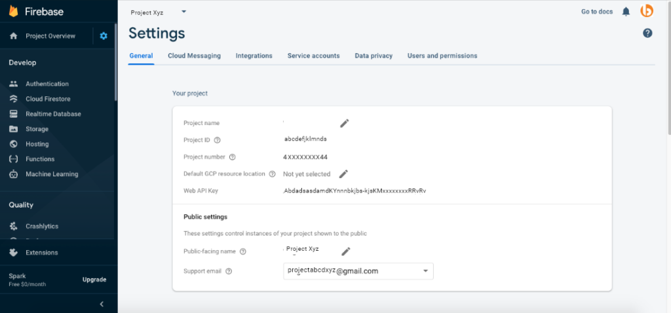Open Project Overview in sidebar
The height and width of the screenshot is (313, 671).
click(x=50, y=36)
